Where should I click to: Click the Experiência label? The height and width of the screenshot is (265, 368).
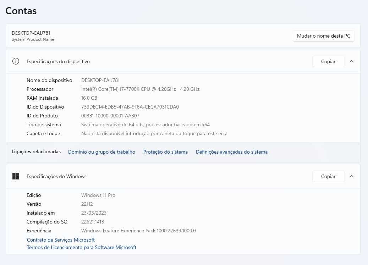click(x=39, y=231)
